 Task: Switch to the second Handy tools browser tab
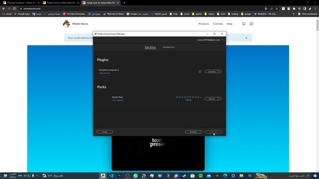click(101, 3)
